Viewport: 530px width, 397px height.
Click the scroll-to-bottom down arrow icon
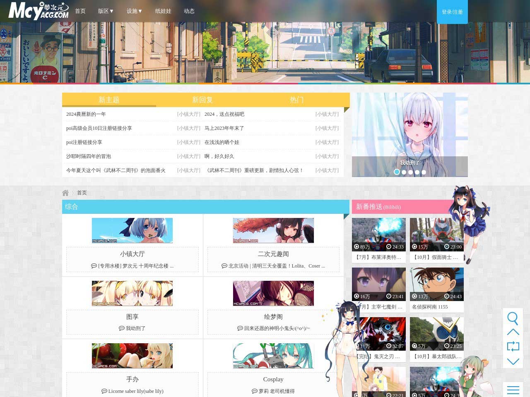(x=513, y=361)
